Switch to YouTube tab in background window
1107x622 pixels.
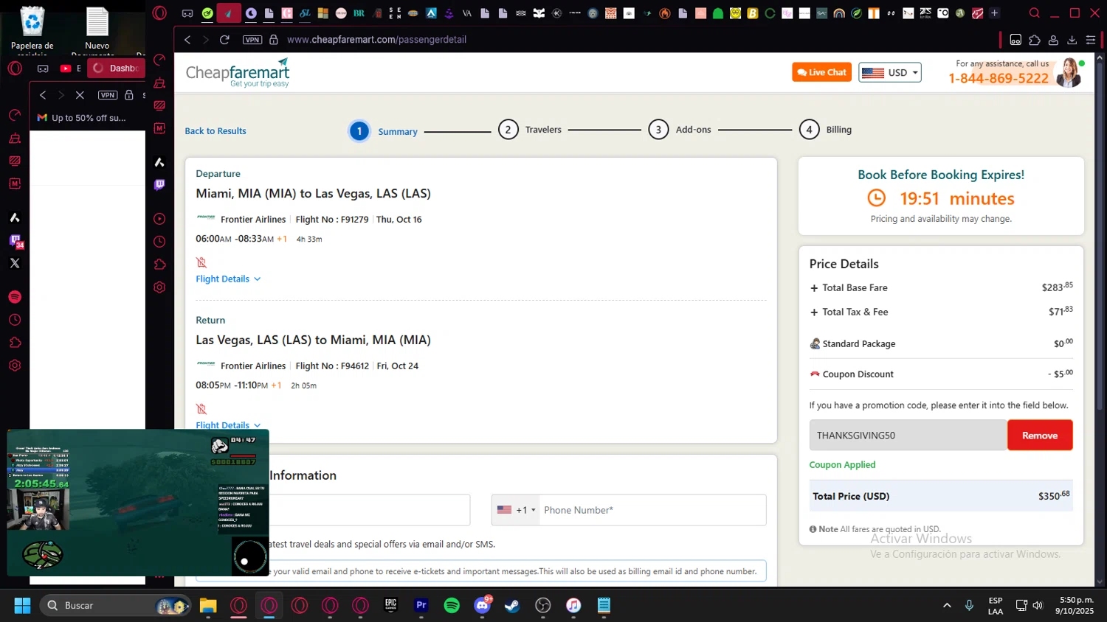pos(70,69)
